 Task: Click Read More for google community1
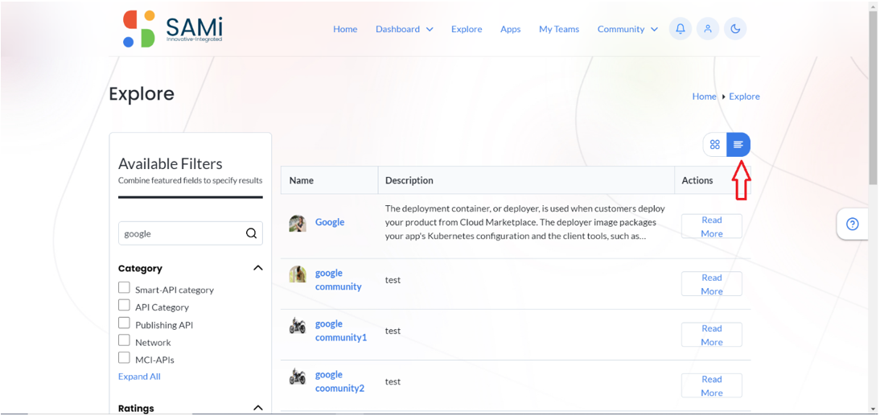pyautogui.click(x=712, y=335)
